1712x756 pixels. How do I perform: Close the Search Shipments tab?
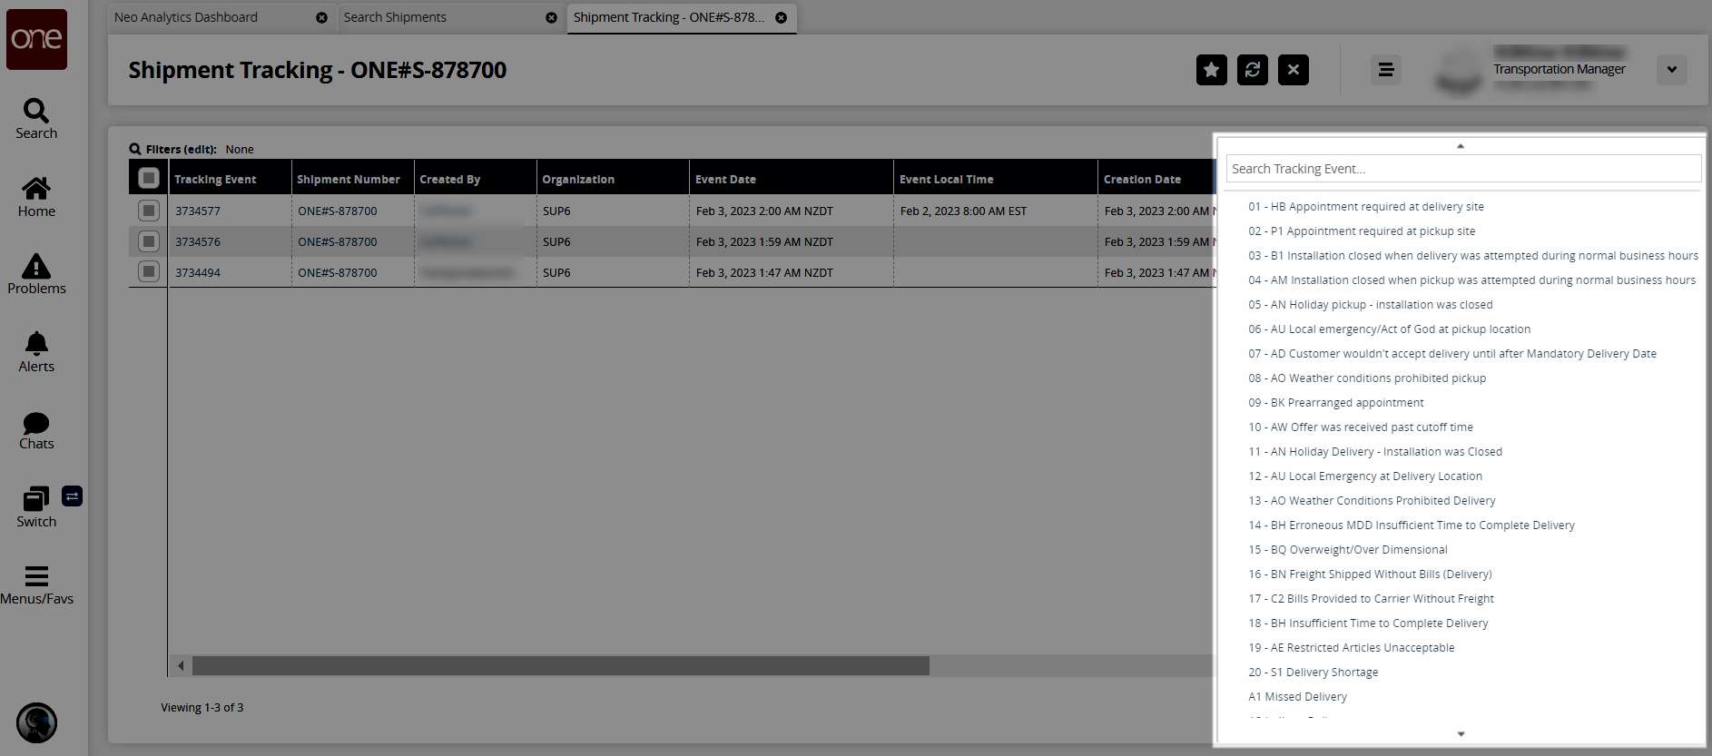point(551,17)
